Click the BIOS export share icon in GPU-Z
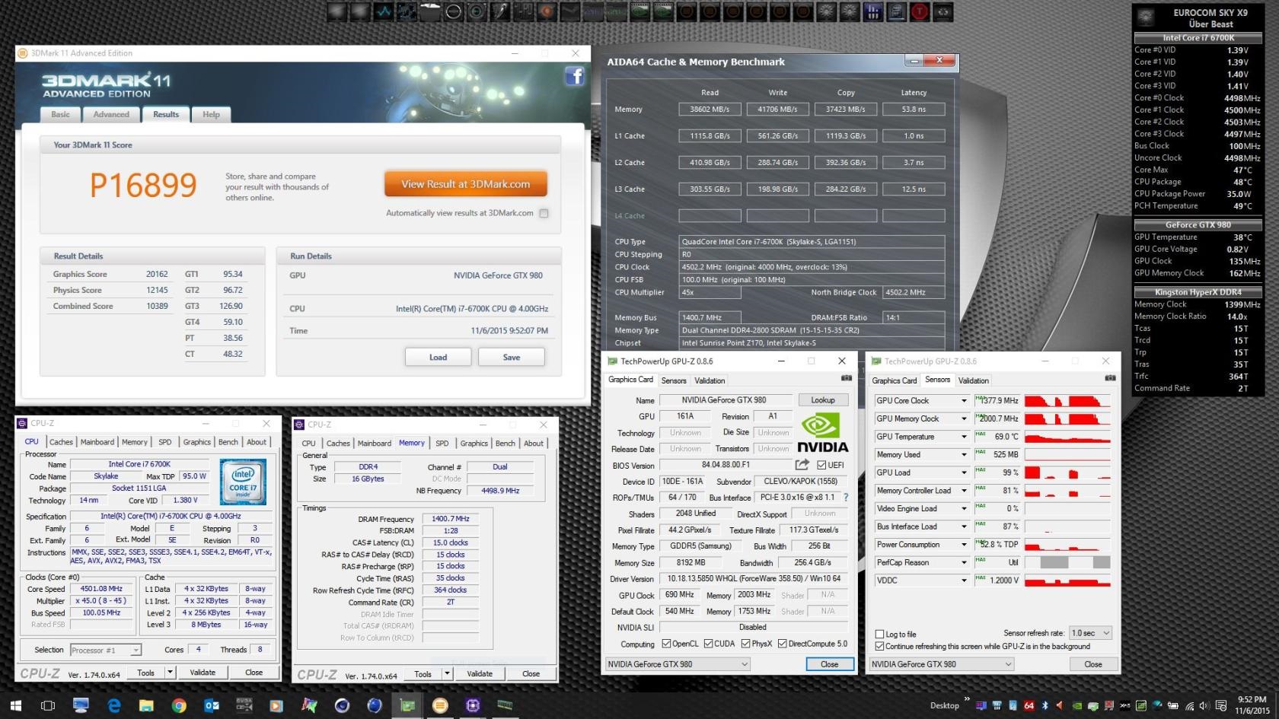The height and width of the screenshot is (719, 1279). coord(802,465)
